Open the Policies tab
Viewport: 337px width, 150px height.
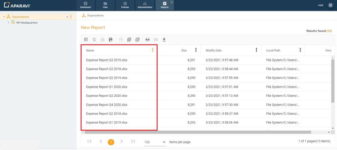pyautogui.click(x=125, y=5)
